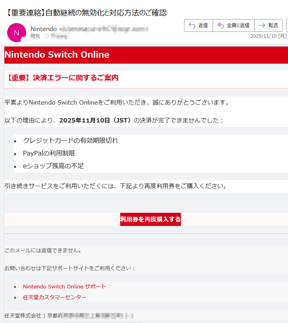Click the presence status circle on the avatar
Image resolution: width=288 pixels, height=323 pixels.
[x=24, y=40]
